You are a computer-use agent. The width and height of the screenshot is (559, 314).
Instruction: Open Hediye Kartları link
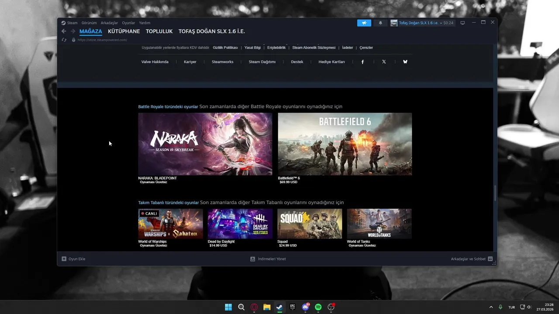click(x=331, y=62)
